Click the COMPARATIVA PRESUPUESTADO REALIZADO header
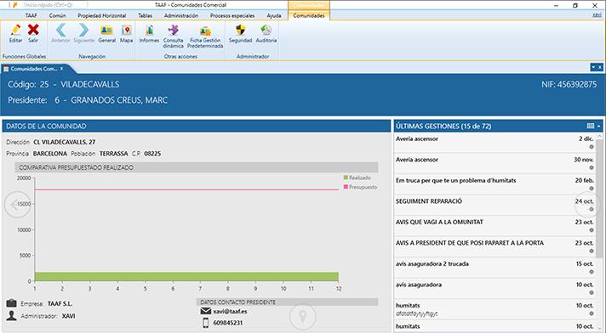Viewport: 606px width, 333px height. (x=197, y=167)
